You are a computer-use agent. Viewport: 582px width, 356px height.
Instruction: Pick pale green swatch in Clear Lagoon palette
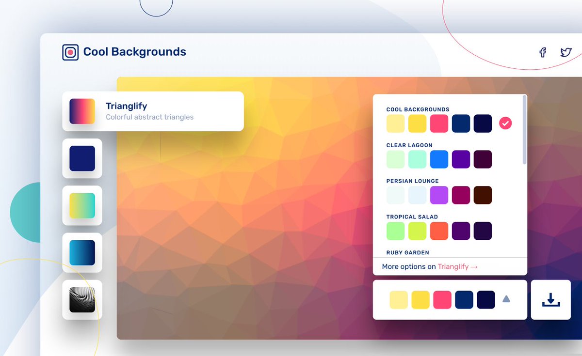click(x=396, y=159)
